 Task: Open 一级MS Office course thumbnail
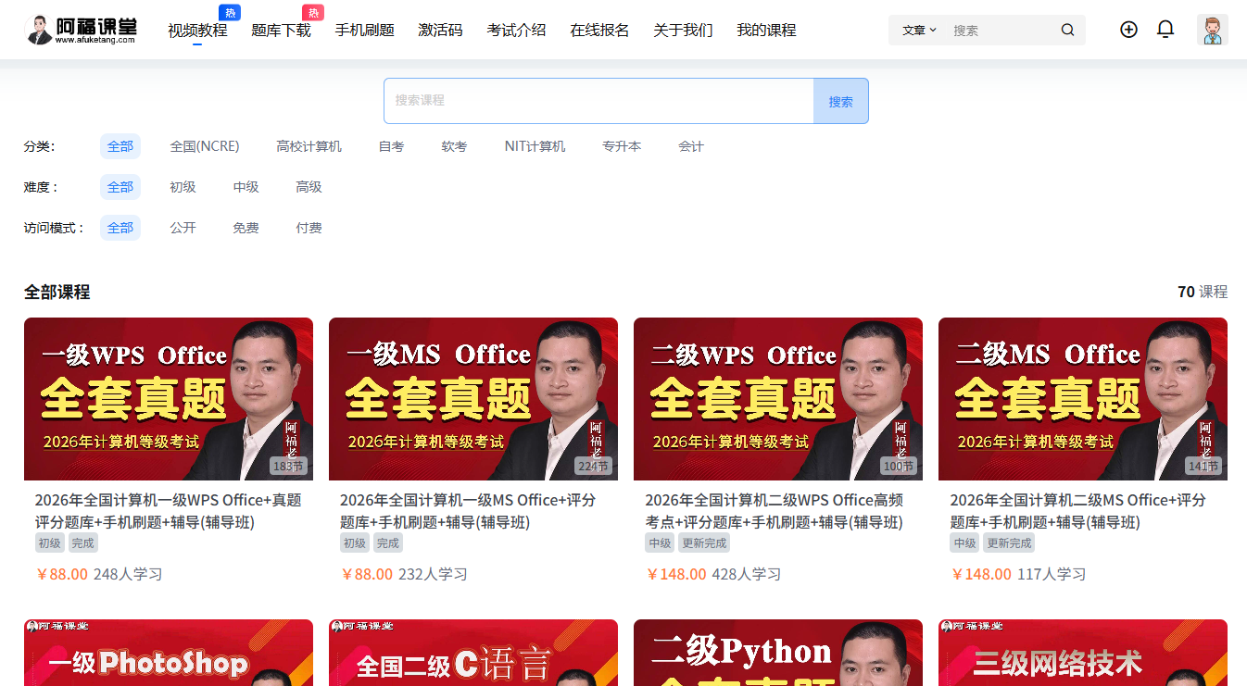pyautogui.click(x=473, y=399)
